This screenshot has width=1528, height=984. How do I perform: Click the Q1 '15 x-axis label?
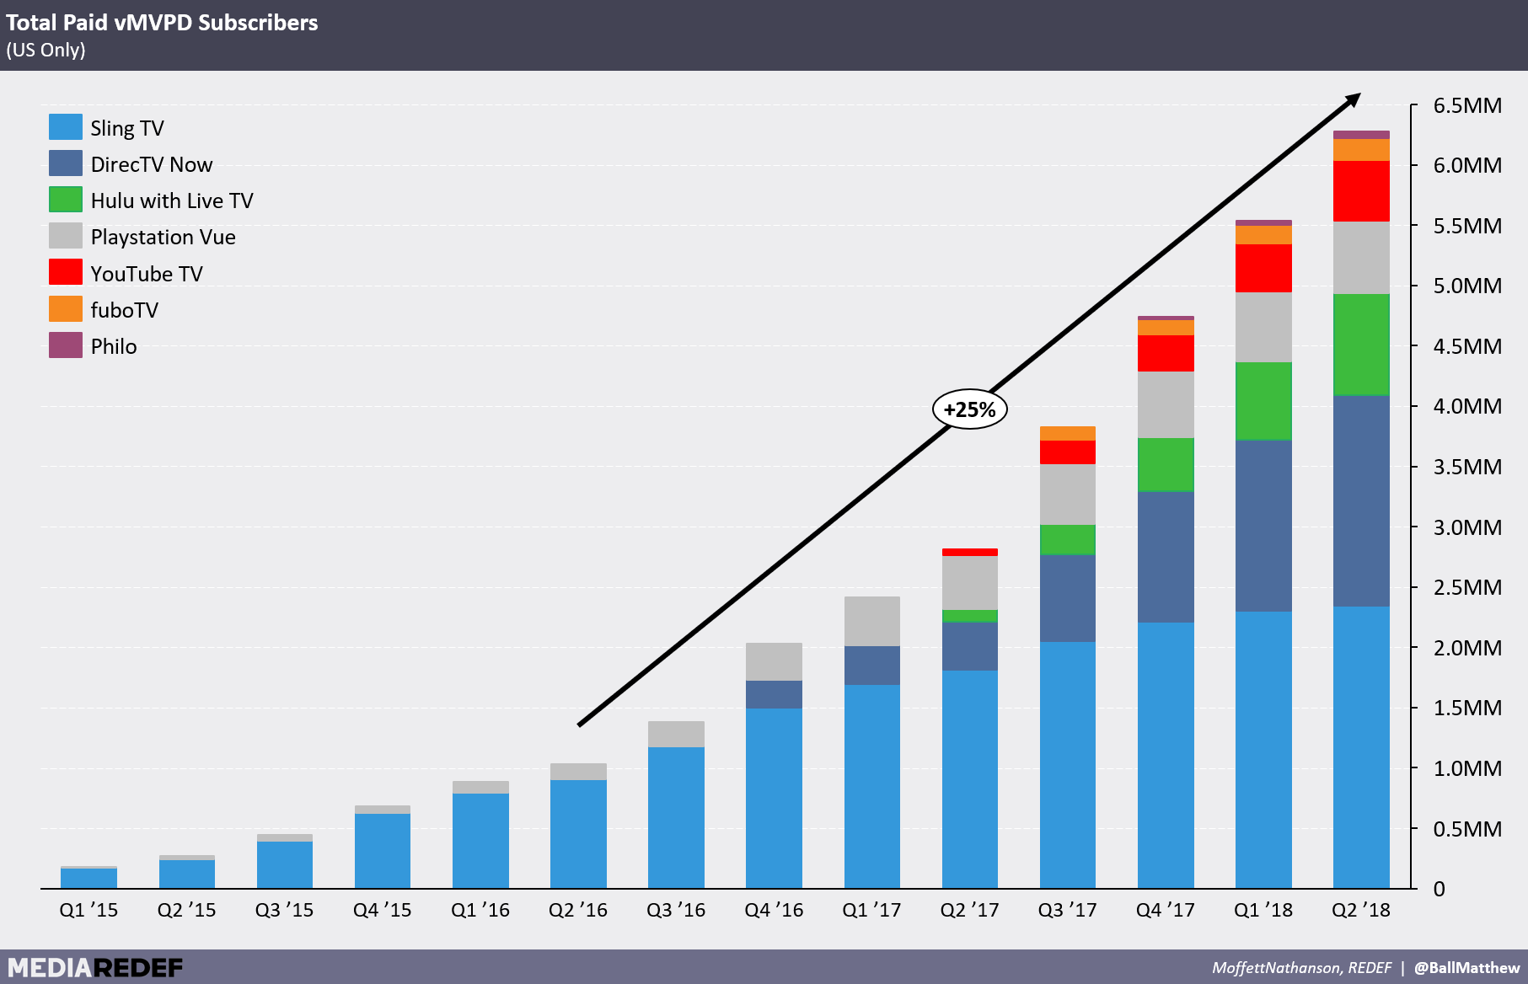(x=88, y=910)
